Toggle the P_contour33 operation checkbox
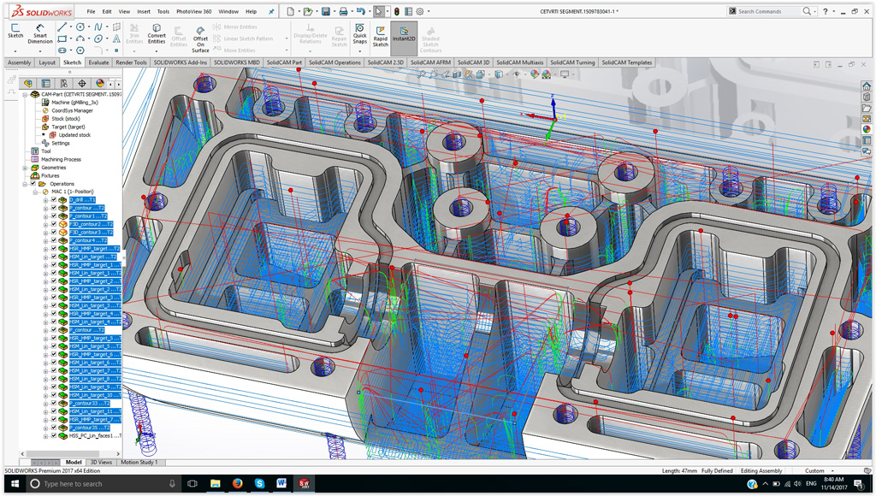Image resolution: width=876 pixels, height=496 pixels. coord(54,403)
